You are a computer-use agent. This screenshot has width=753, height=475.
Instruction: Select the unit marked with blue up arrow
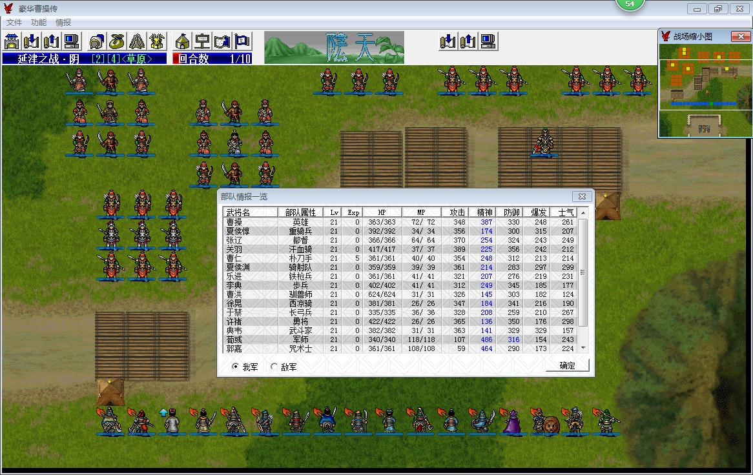click(x=171, y=421)
